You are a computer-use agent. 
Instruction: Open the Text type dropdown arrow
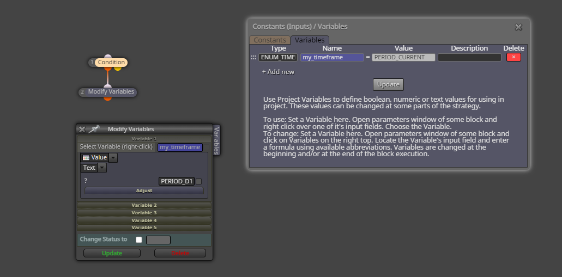102,168
